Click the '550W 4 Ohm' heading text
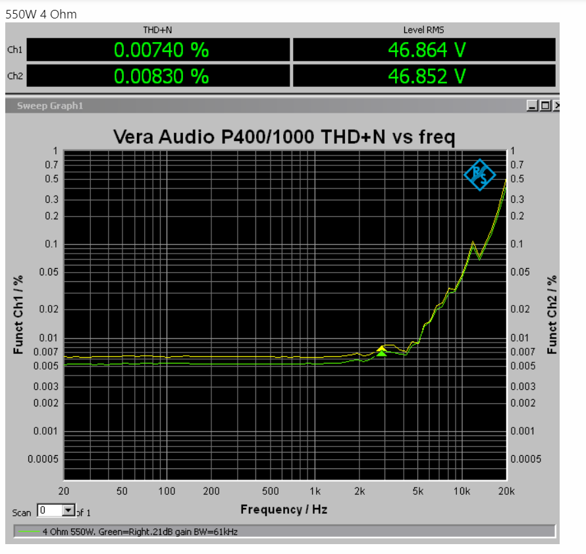586x554 pixels. tap(41, 14)
